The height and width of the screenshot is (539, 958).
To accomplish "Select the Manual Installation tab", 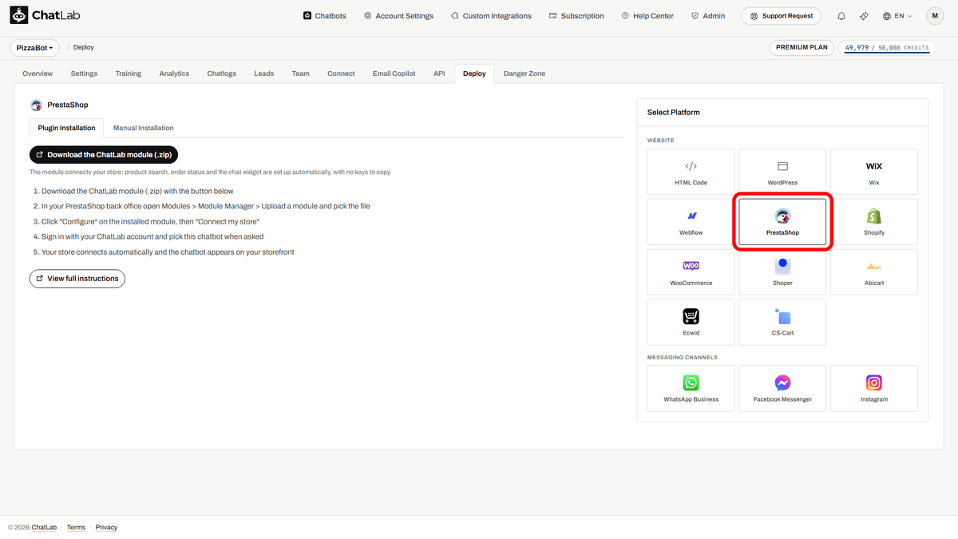I will pos(143,128).
